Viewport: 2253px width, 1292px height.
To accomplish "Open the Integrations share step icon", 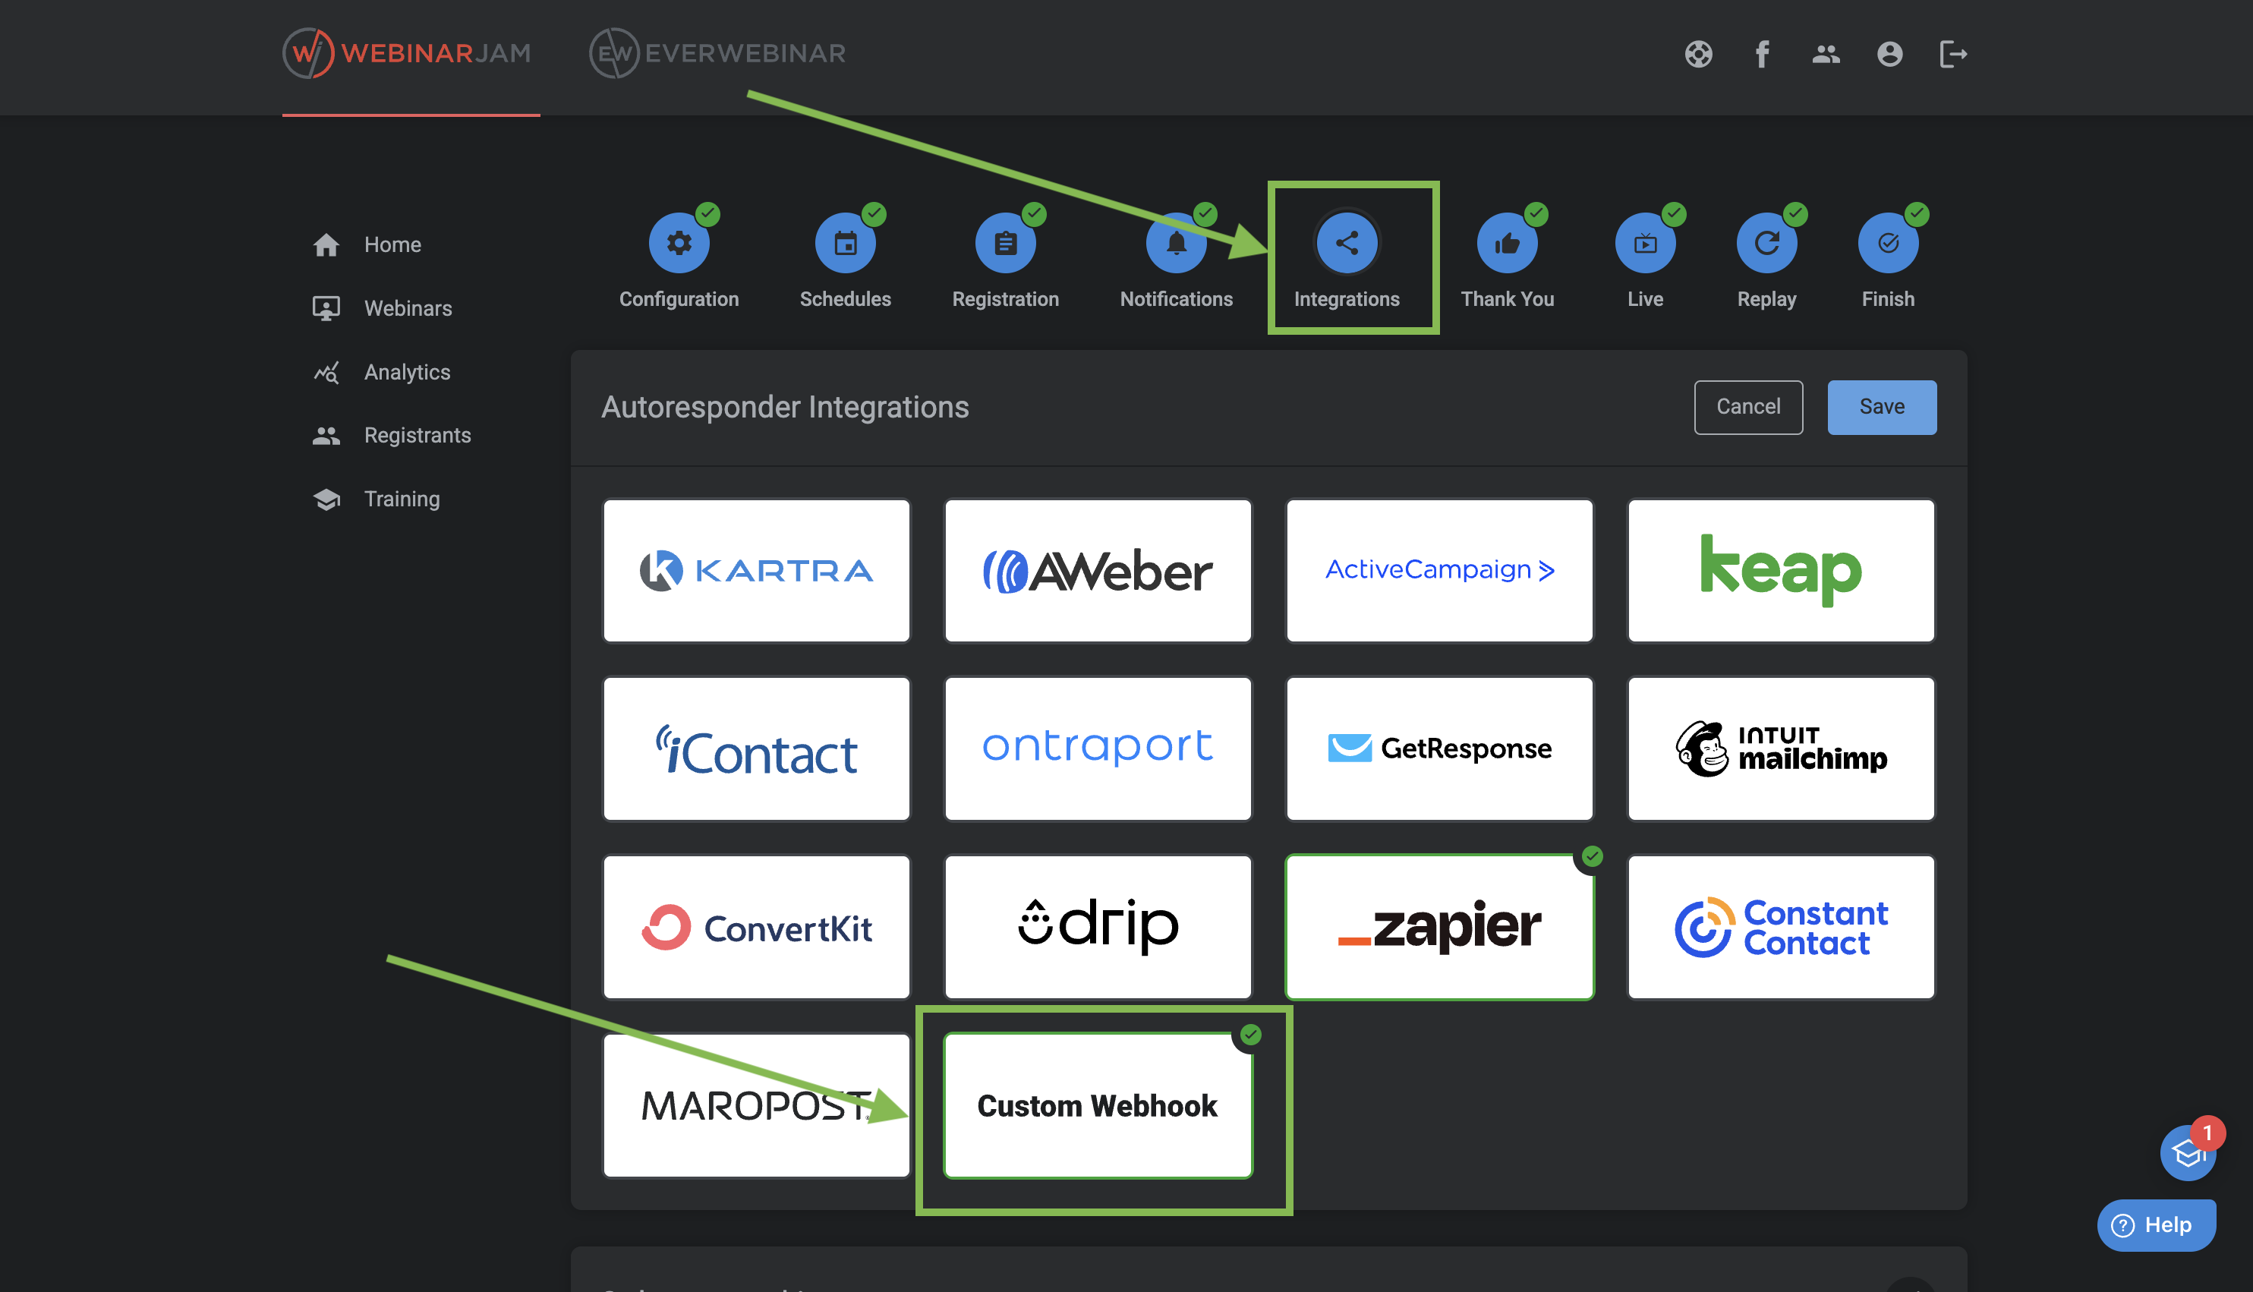I will 1346,243.
